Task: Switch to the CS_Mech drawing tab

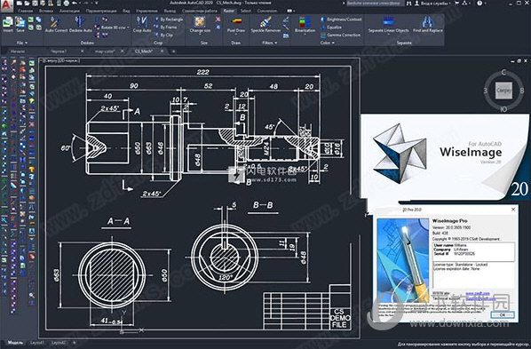Action: pyautogui.click(x=144, y=52)
